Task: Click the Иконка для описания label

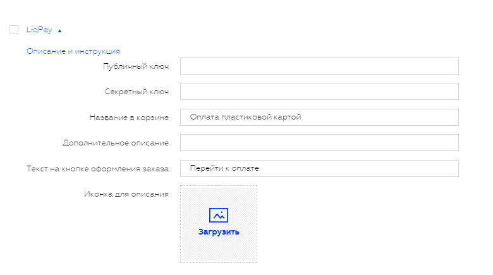Action: coord(126,194)
